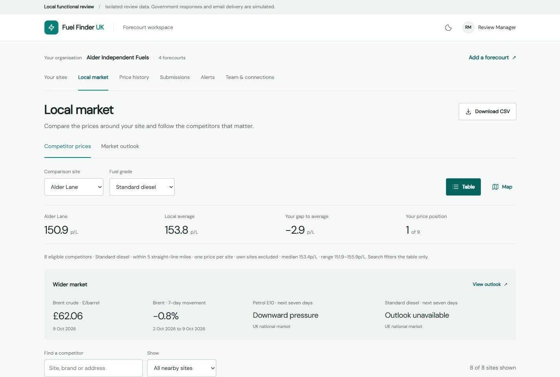
Task: Click the 4 forecourts count
Action: [x=172, y=58]
